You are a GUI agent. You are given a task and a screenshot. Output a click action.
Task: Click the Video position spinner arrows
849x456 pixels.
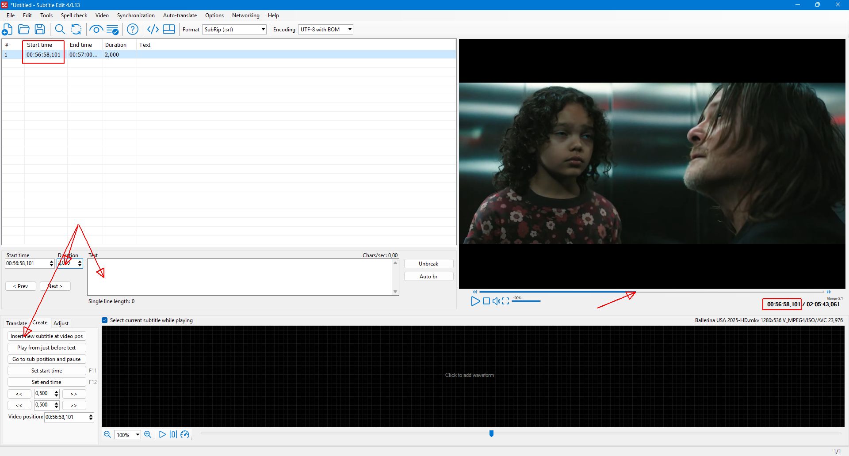(x=91, y=417)
